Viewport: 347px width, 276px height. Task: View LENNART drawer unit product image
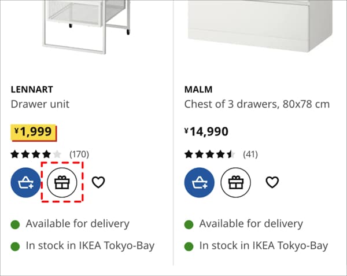click(87, 27)
